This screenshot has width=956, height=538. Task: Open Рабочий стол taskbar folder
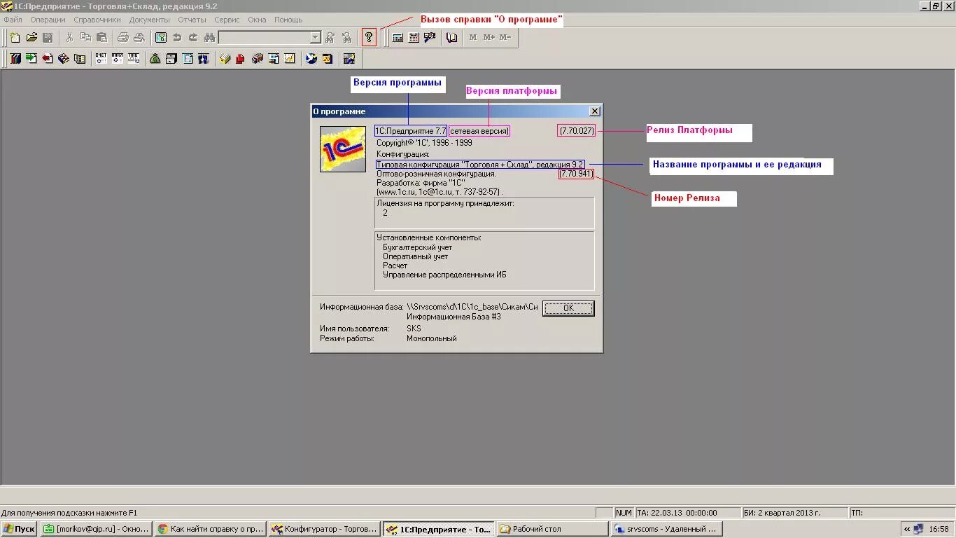(552, 530)
